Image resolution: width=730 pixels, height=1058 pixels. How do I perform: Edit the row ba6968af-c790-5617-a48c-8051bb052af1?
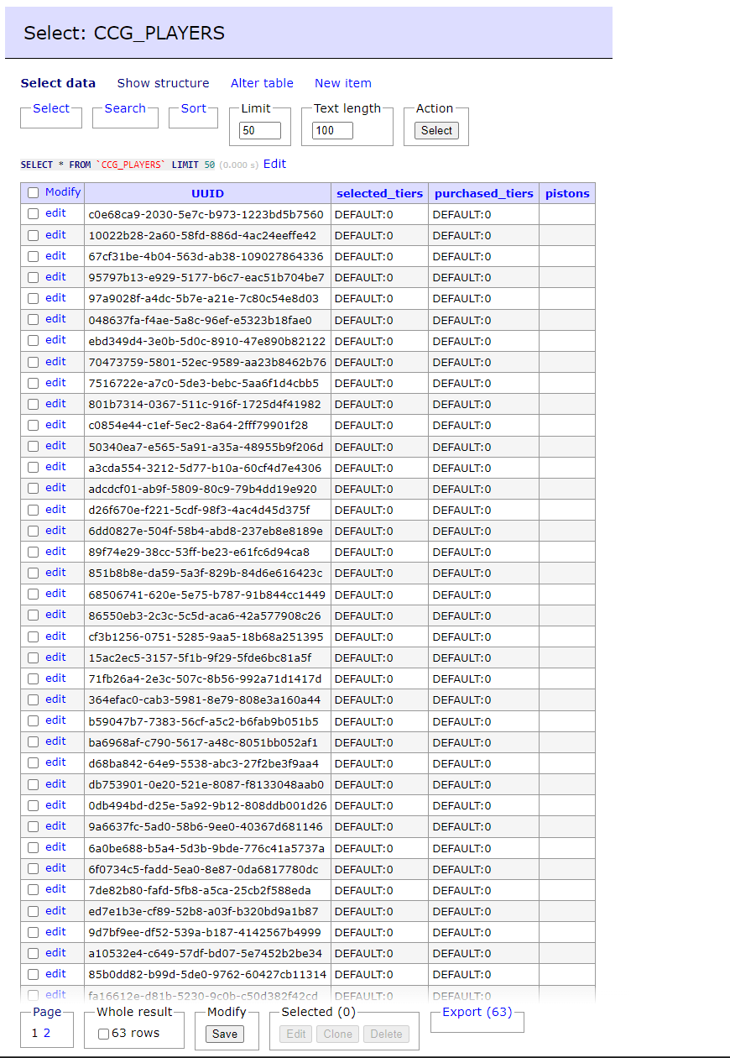tap(55, 741)
